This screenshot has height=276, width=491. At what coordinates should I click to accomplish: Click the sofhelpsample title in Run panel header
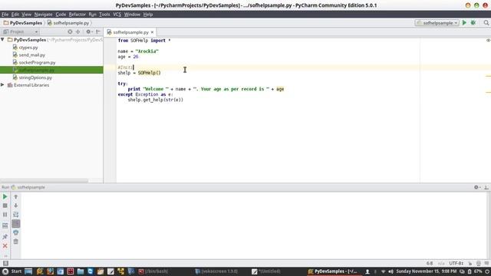(x=31, y=187)
